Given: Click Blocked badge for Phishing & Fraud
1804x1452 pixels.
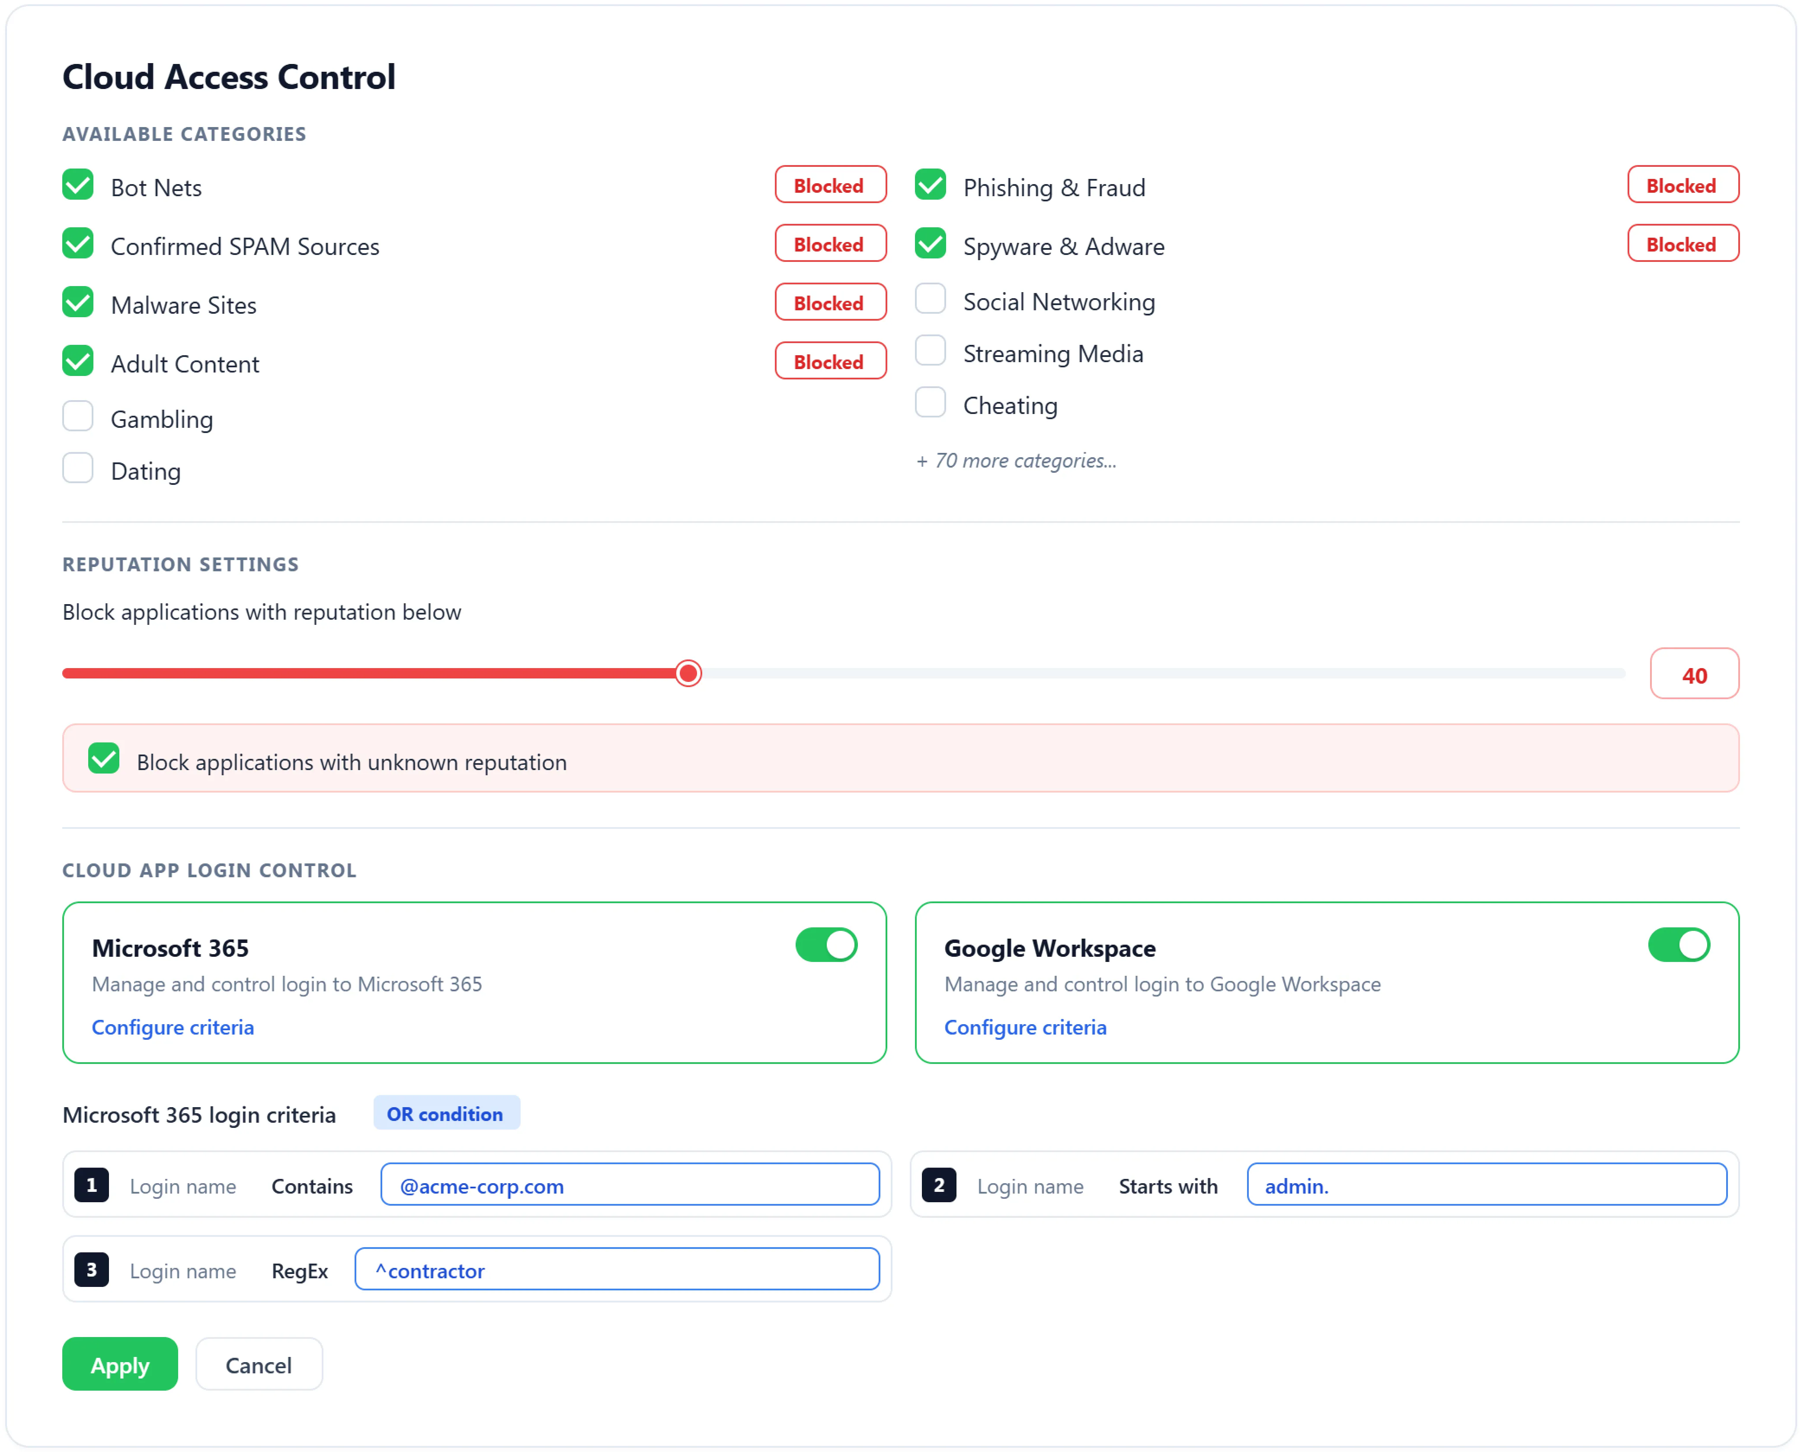Looking at the screenshot, I should (1683, 185).
